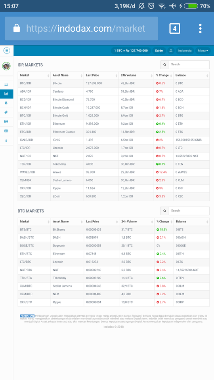The height and width of the screenshot is (380, 214).
Task: Open the credit card sidebar icon
Action: (x=6, y=122)
